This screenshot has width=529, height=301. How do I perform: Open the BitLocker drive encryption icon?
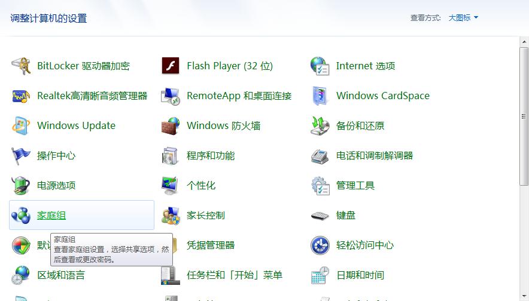[x=21, y=66]
